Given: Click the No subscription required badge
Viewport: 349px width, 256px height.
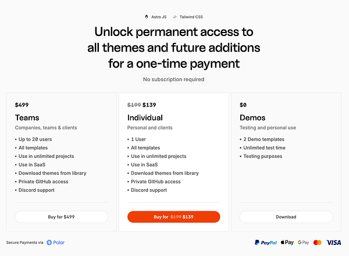Looking at the screenshot, I should click(x=174, y=79).
